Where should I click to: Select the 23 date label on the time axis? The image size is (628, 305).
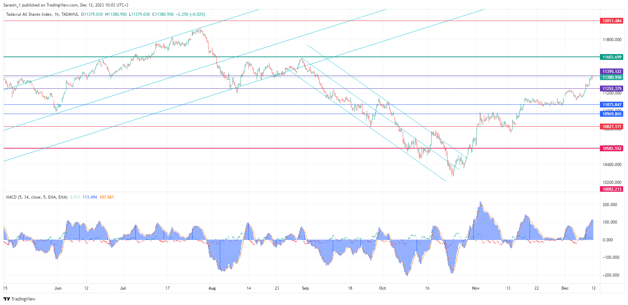277,288
